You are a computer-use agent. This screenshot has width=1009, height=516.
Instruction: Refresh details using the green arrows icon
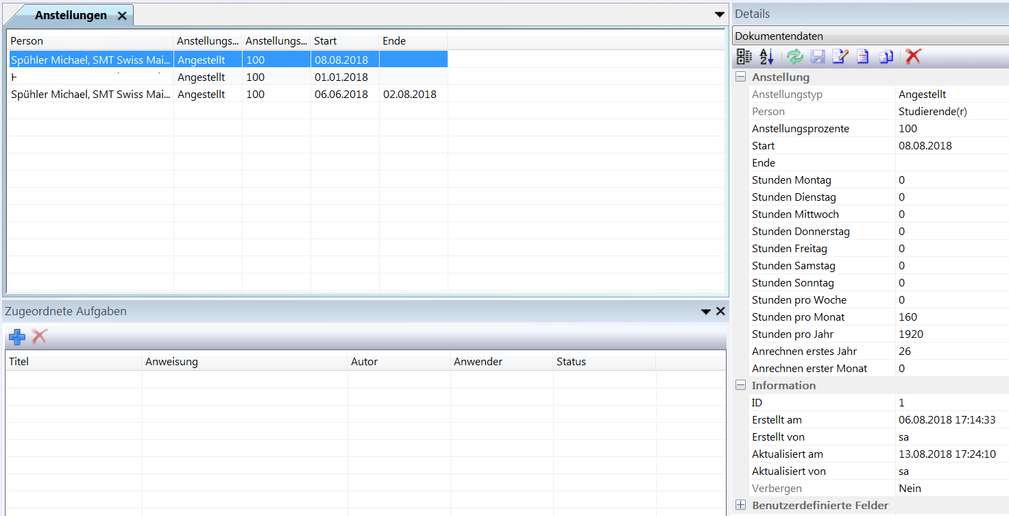(x=794, y=57)
